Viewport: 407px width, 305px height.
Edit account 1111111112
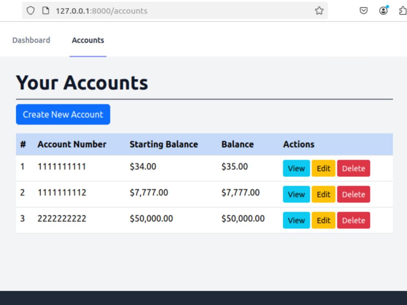click(x=324, y=194)
